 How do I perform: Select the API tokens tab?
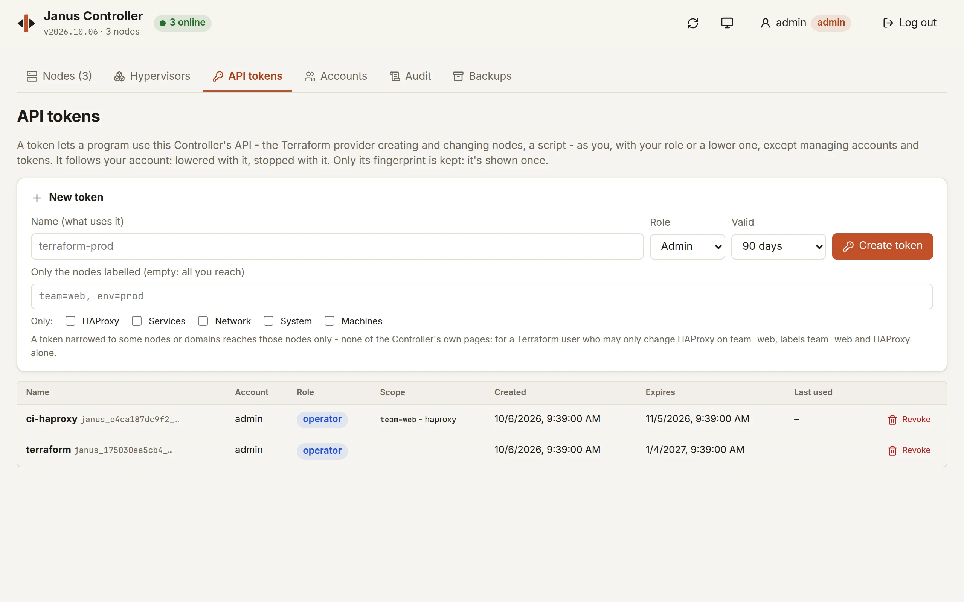click(247, 76)
